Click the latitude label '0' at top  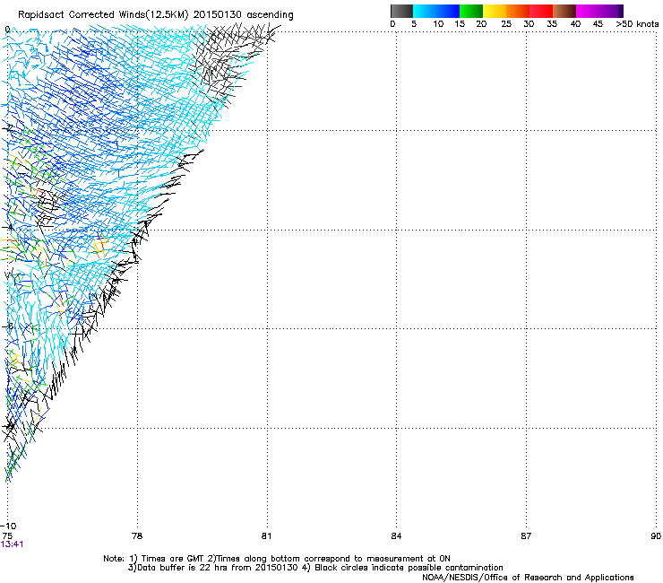tap(7, 30)
